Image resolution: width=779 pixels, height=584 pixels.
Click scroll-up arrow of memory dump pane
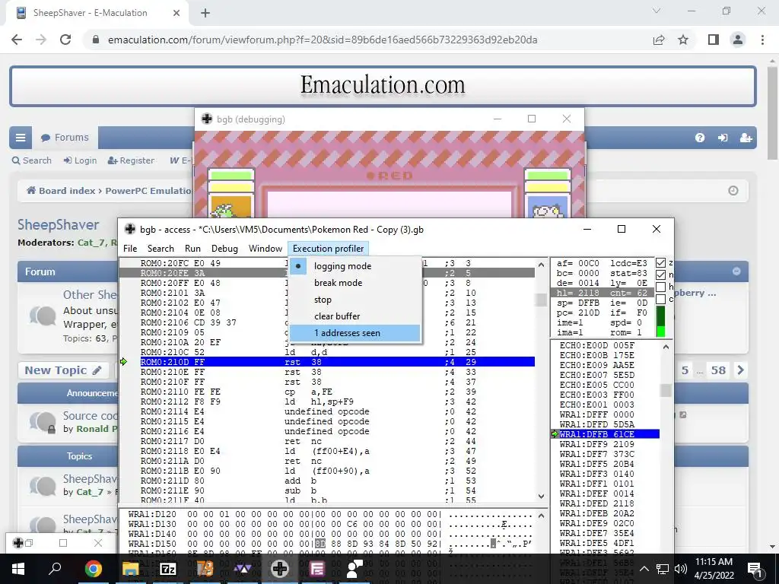pos(541,516)
